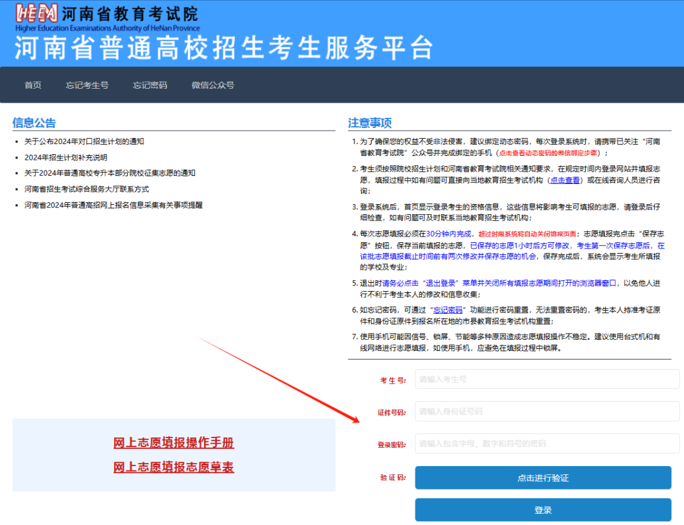Open the 忘记密码 navigation menu item
Screen dimensions: 684x525
click(149, 85)
